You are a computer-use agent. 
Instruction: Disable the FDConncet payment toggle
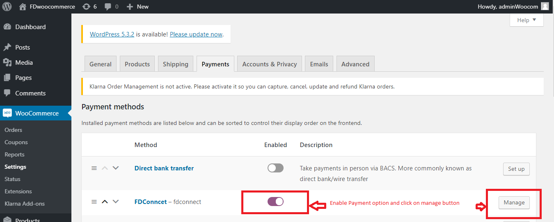pos(275,202)
